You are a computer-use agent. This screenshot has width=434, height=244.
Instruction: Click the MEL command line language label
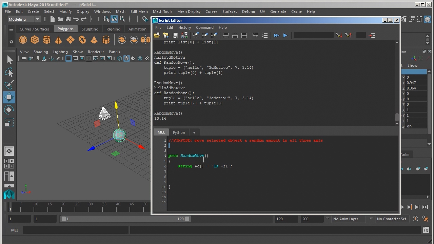[15, 230]
